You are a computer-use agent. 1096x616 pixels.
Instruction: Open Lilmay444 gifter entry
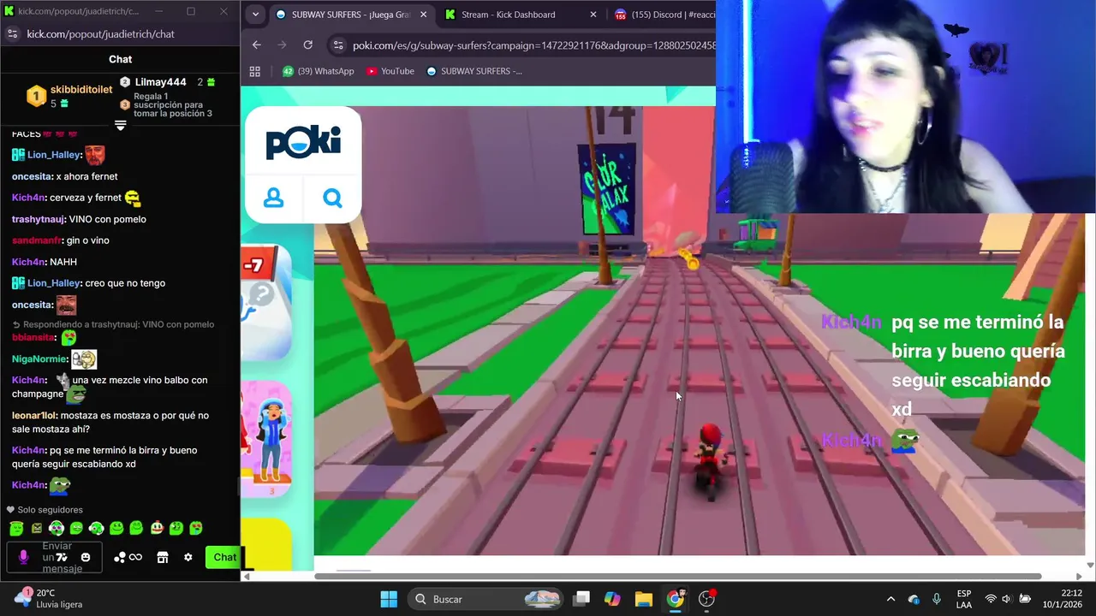coord(167,82)
